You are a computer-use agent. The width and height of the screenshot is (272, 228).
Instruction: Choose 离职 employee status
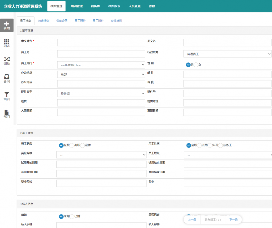click(72, 145)
